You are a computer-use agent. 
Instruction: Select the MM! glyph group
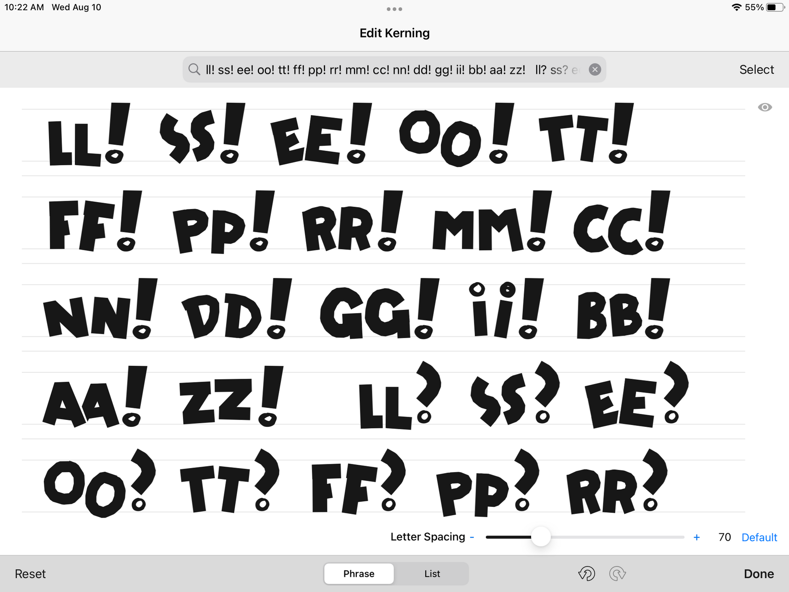[x=492, y=221]
